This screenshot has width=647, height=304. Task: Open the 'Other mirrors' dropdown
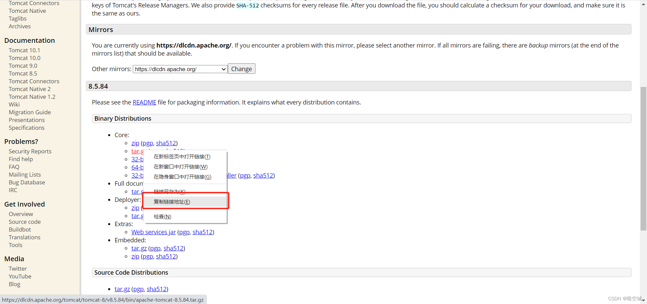tap(180, 69)
